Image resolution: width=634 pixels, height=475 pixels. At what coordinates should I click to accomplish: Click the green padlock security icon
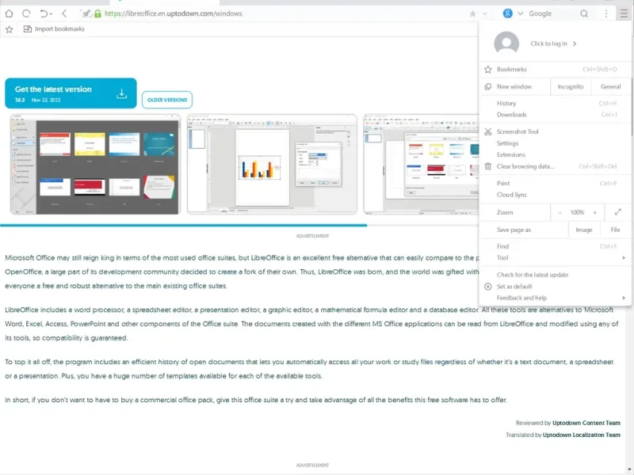point(97,13)
